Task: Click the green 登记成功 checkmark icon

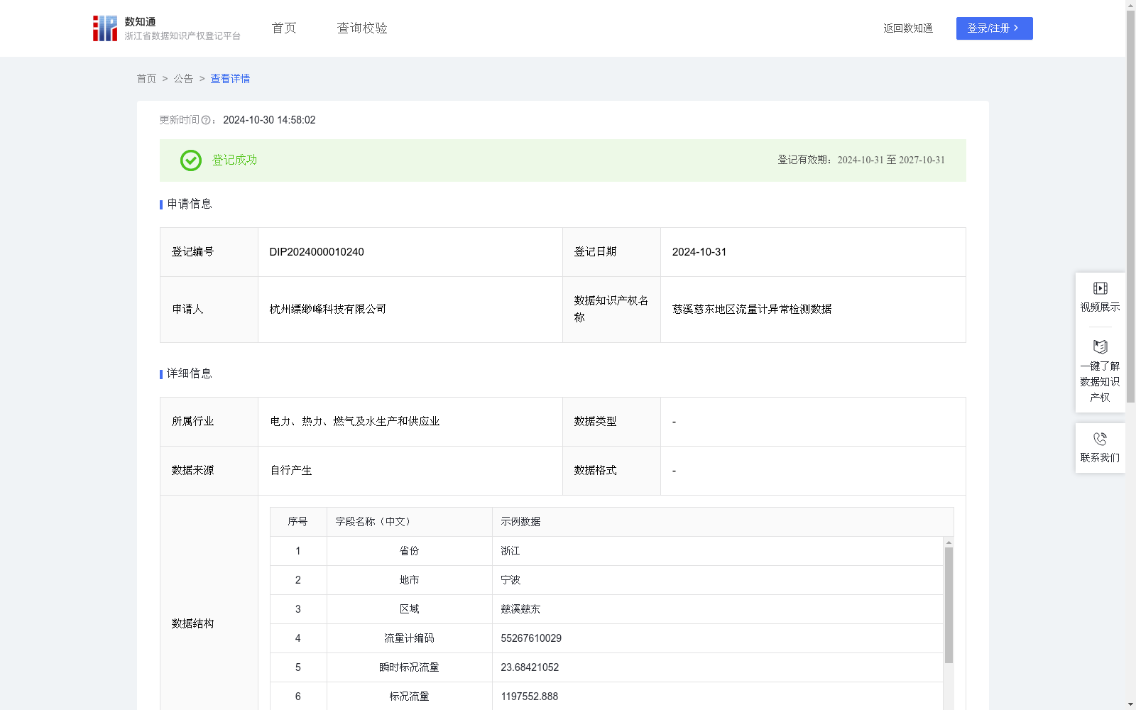Action: point(190,160)
